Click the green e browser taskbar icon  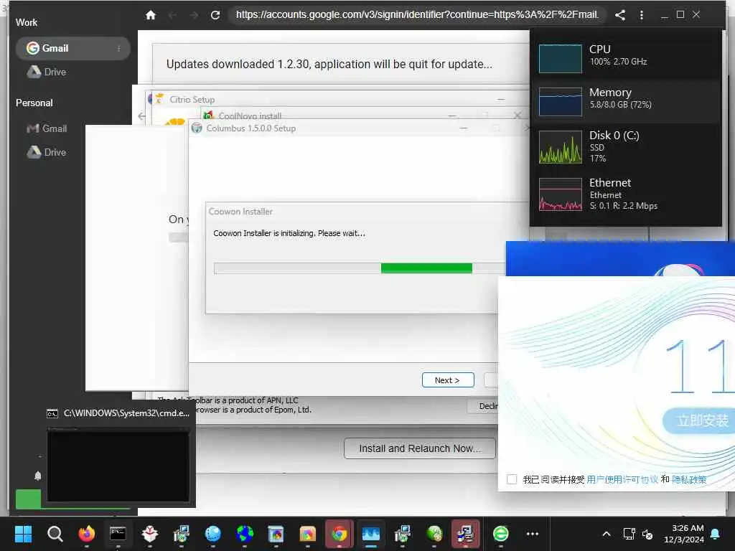point(500,534)
